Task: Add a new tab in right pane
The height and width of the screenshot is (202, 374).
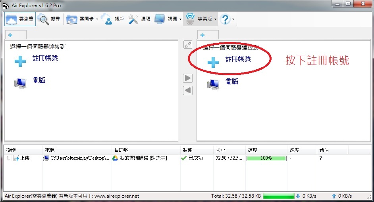Action: coord(202,35)
